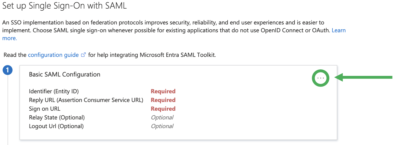Click the Basic SAML Configuration heading

[x=64, y=74]
